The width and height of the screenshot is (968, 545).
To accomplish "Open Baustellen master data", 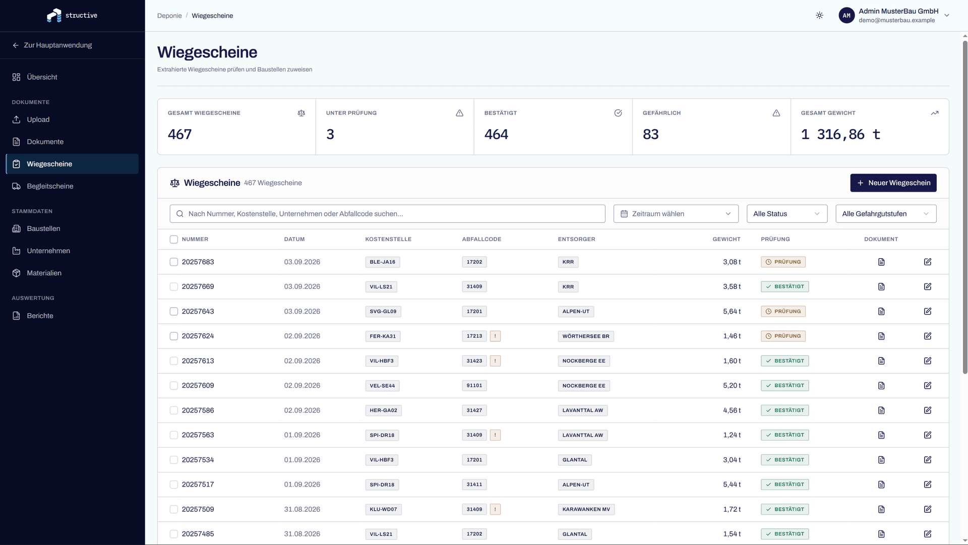I will click(72, 228).
